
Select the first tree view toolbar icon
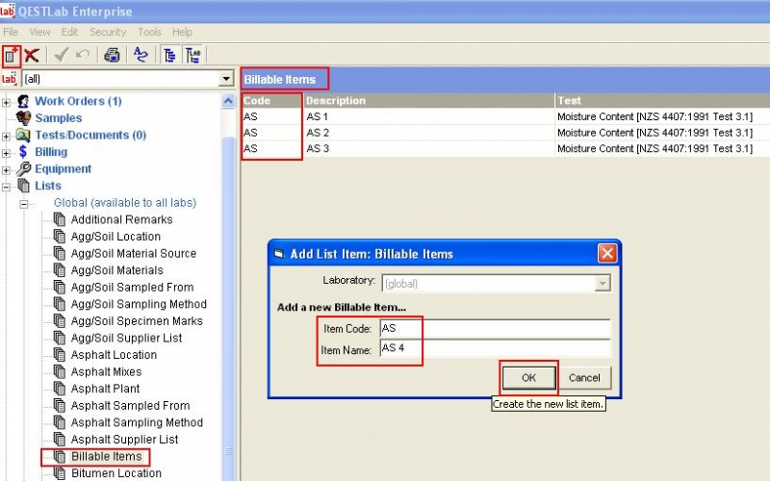pyautogui.click(x=169, y=55)
